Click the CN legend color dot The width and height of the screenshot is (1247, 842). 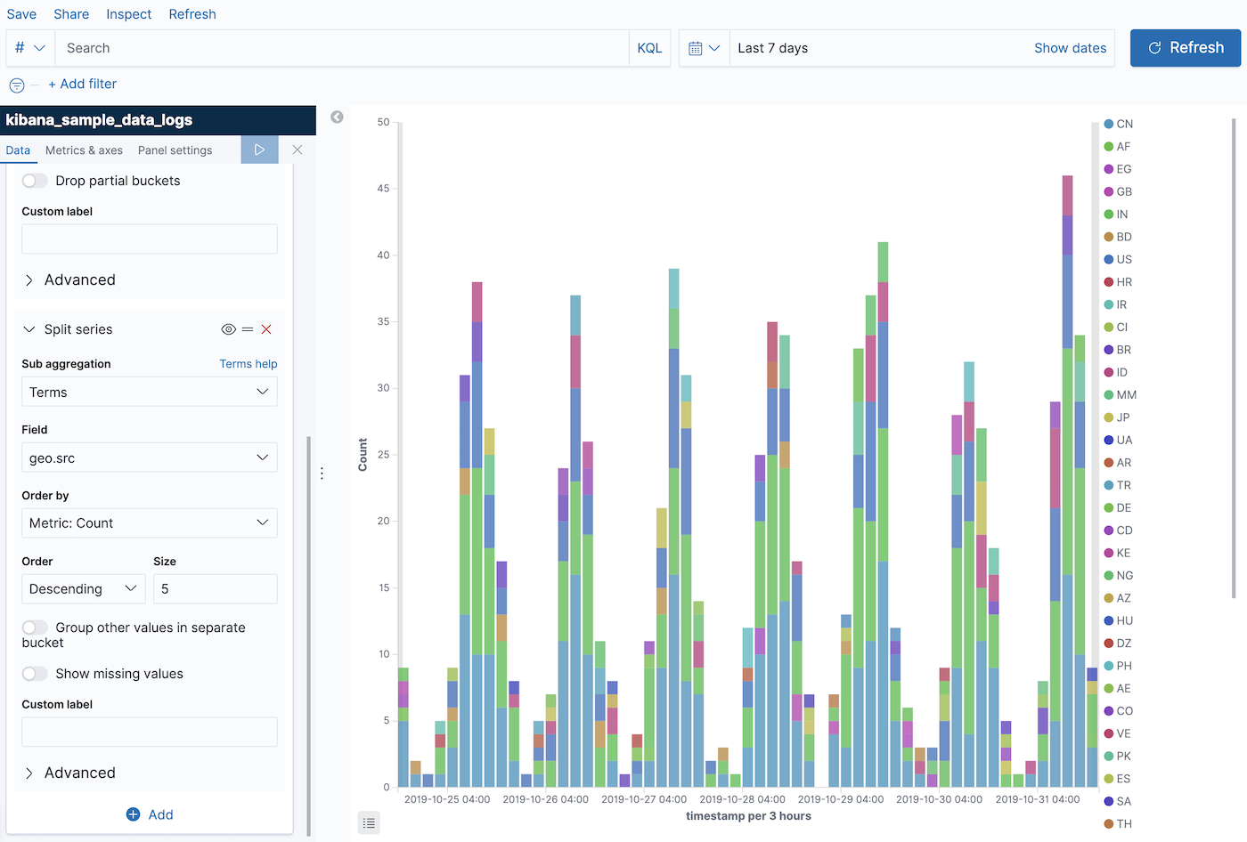tap(1107, 123)
